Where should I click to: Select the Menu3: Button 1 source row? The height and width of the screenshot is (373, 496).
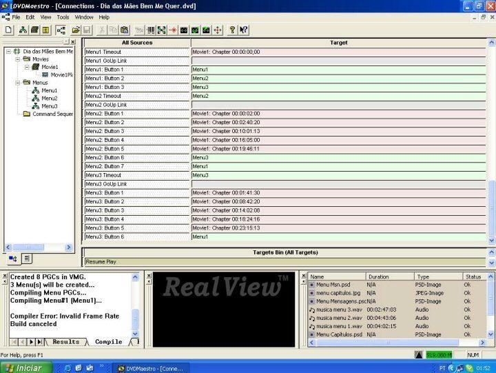137,193
